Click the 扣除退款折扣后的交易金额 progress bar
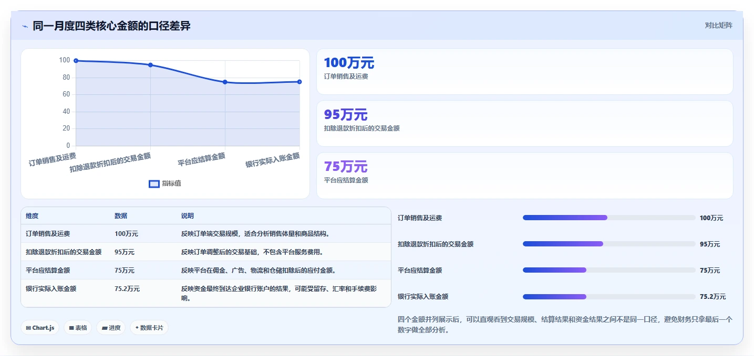Screen dimensions: 754x356 (x=609, y=244)
